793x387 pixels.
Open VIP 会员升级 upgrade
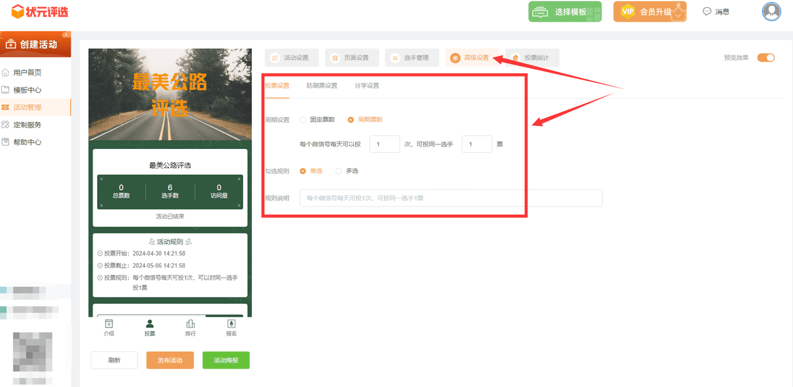point(650,11)
